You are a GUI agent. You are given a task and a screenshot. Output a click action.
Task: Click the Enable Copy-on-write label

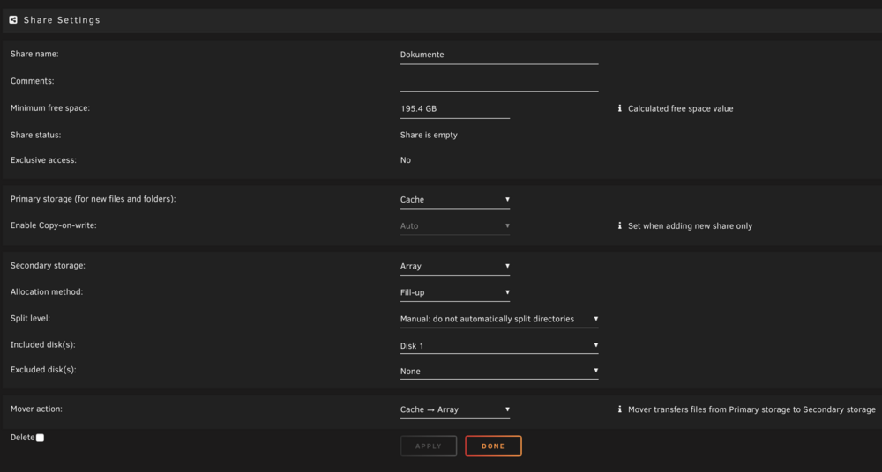click(x=54, y=225)
